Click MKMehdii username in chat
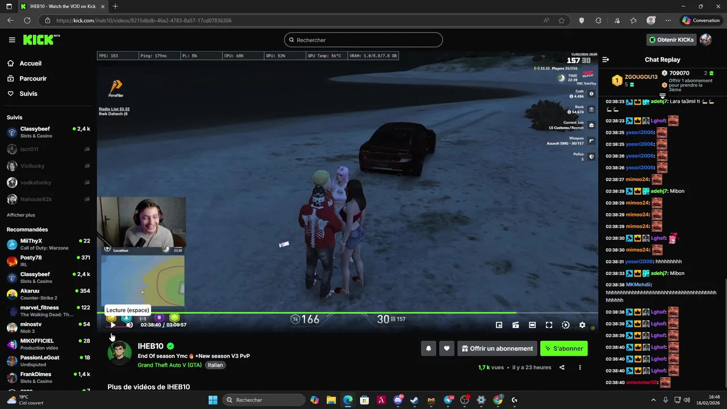This screenshot has height=409, width=727. 638,285
